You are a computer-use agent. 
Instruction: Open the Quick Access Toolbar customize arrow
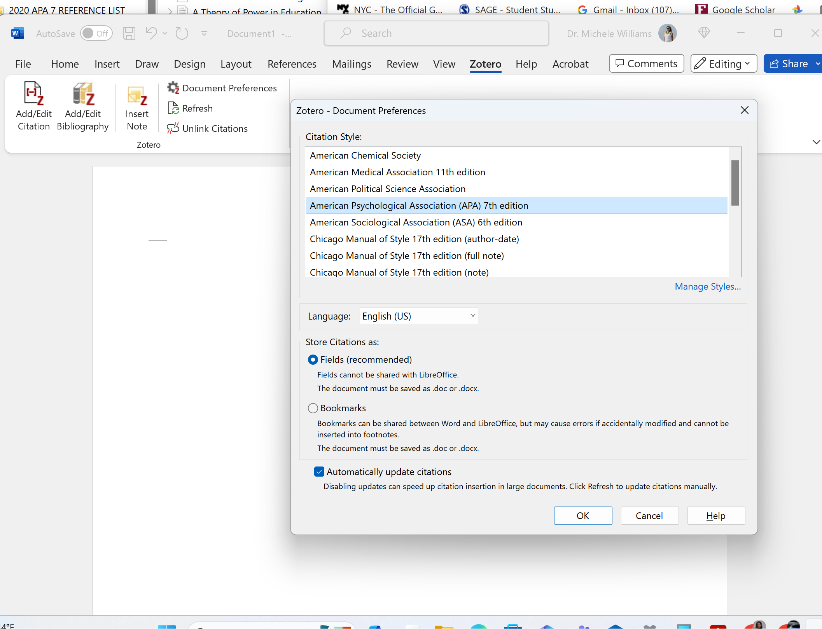[204, 33]
